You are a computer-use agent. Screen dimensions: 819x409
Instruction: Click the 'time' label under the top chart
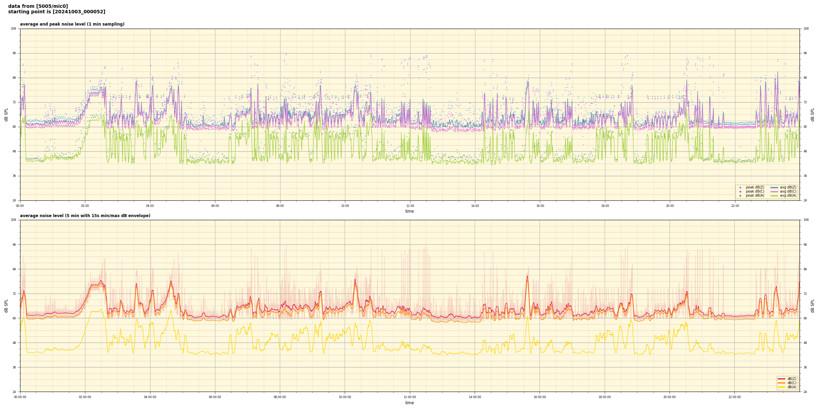(x=409, y=211)
